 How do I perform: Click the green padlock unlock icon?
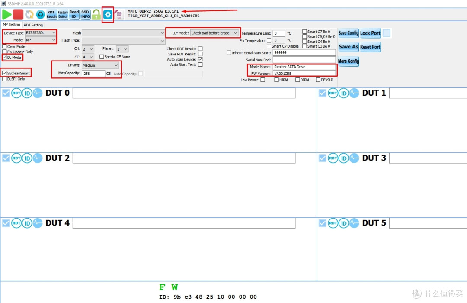[x=96, y=14]
